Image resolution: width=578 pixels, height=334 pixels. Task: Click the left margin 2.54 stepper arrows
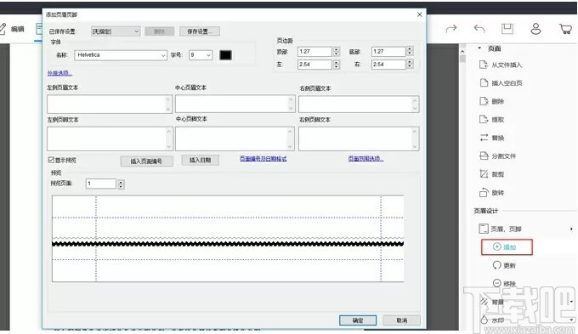(x=337, y=65)
